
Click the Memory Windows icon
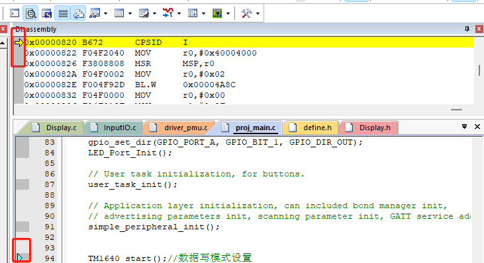click(119, 13)
